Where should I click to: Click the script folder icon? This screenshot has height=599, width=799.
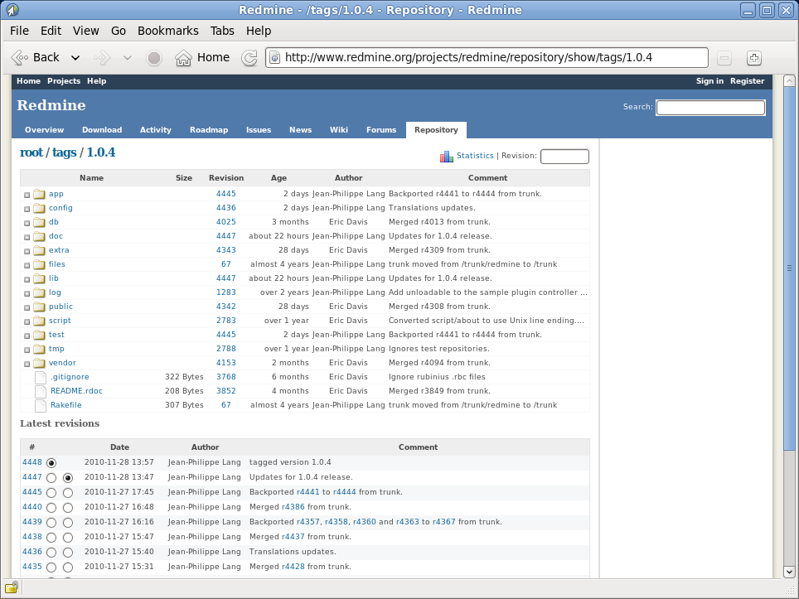[x=39, y=321]
